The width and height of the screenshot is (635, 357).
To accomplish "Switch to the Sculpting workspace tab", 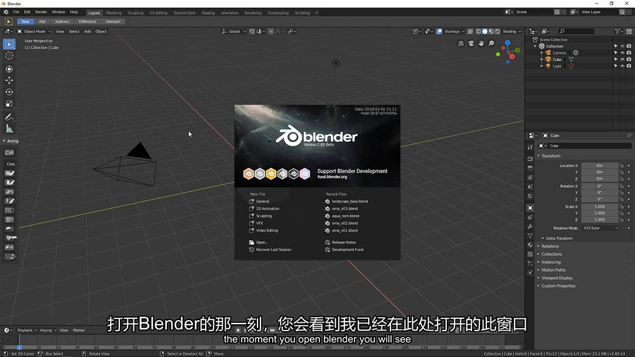I will coord(136,12).
